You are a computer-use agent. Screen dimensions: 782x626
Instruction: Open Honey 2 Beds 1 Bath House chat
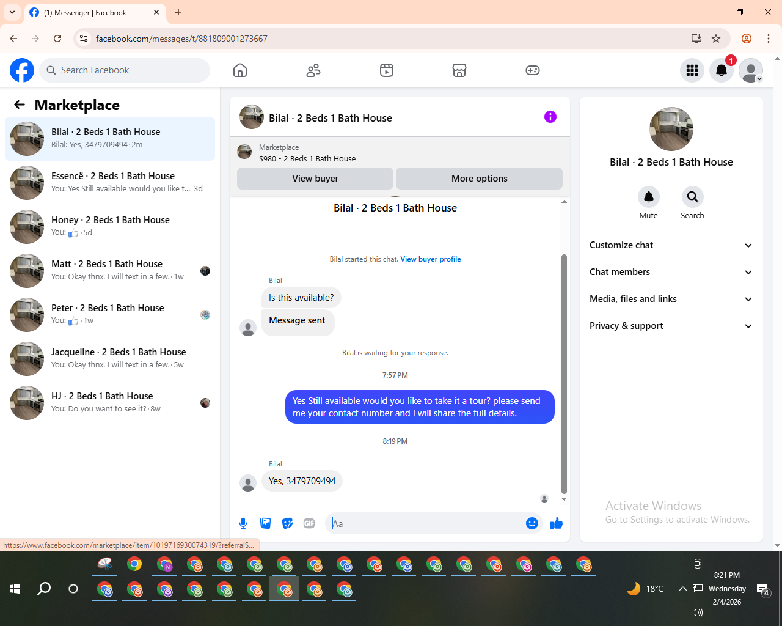tap(110, 227)
